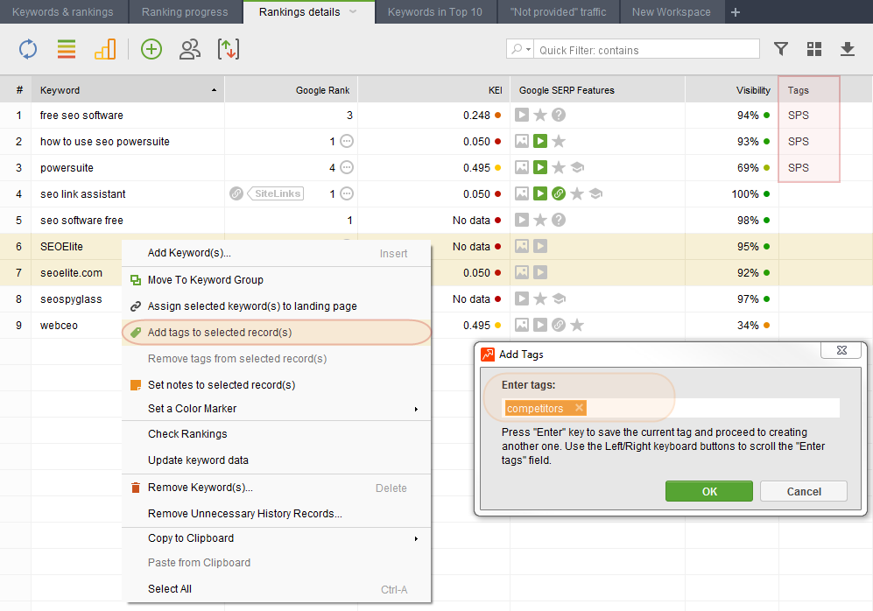Sort by the Tags column header
The height and width of the screenshot is (611, 873).
coord(809,90)
